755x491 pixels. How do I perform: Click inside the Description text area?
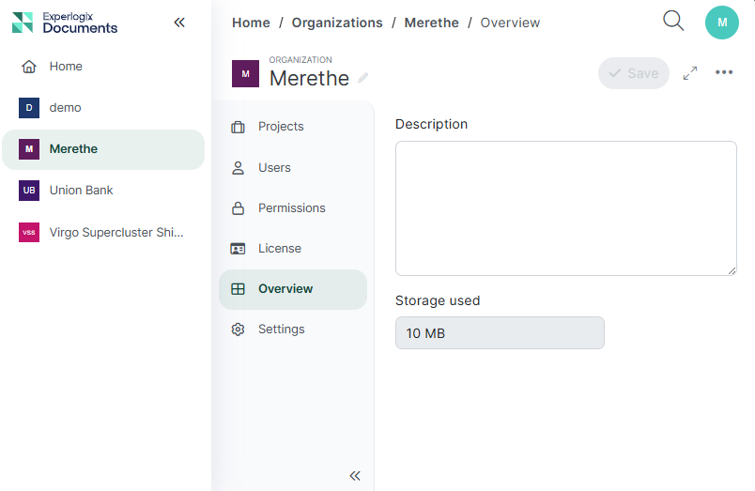[x=565, y=208]
